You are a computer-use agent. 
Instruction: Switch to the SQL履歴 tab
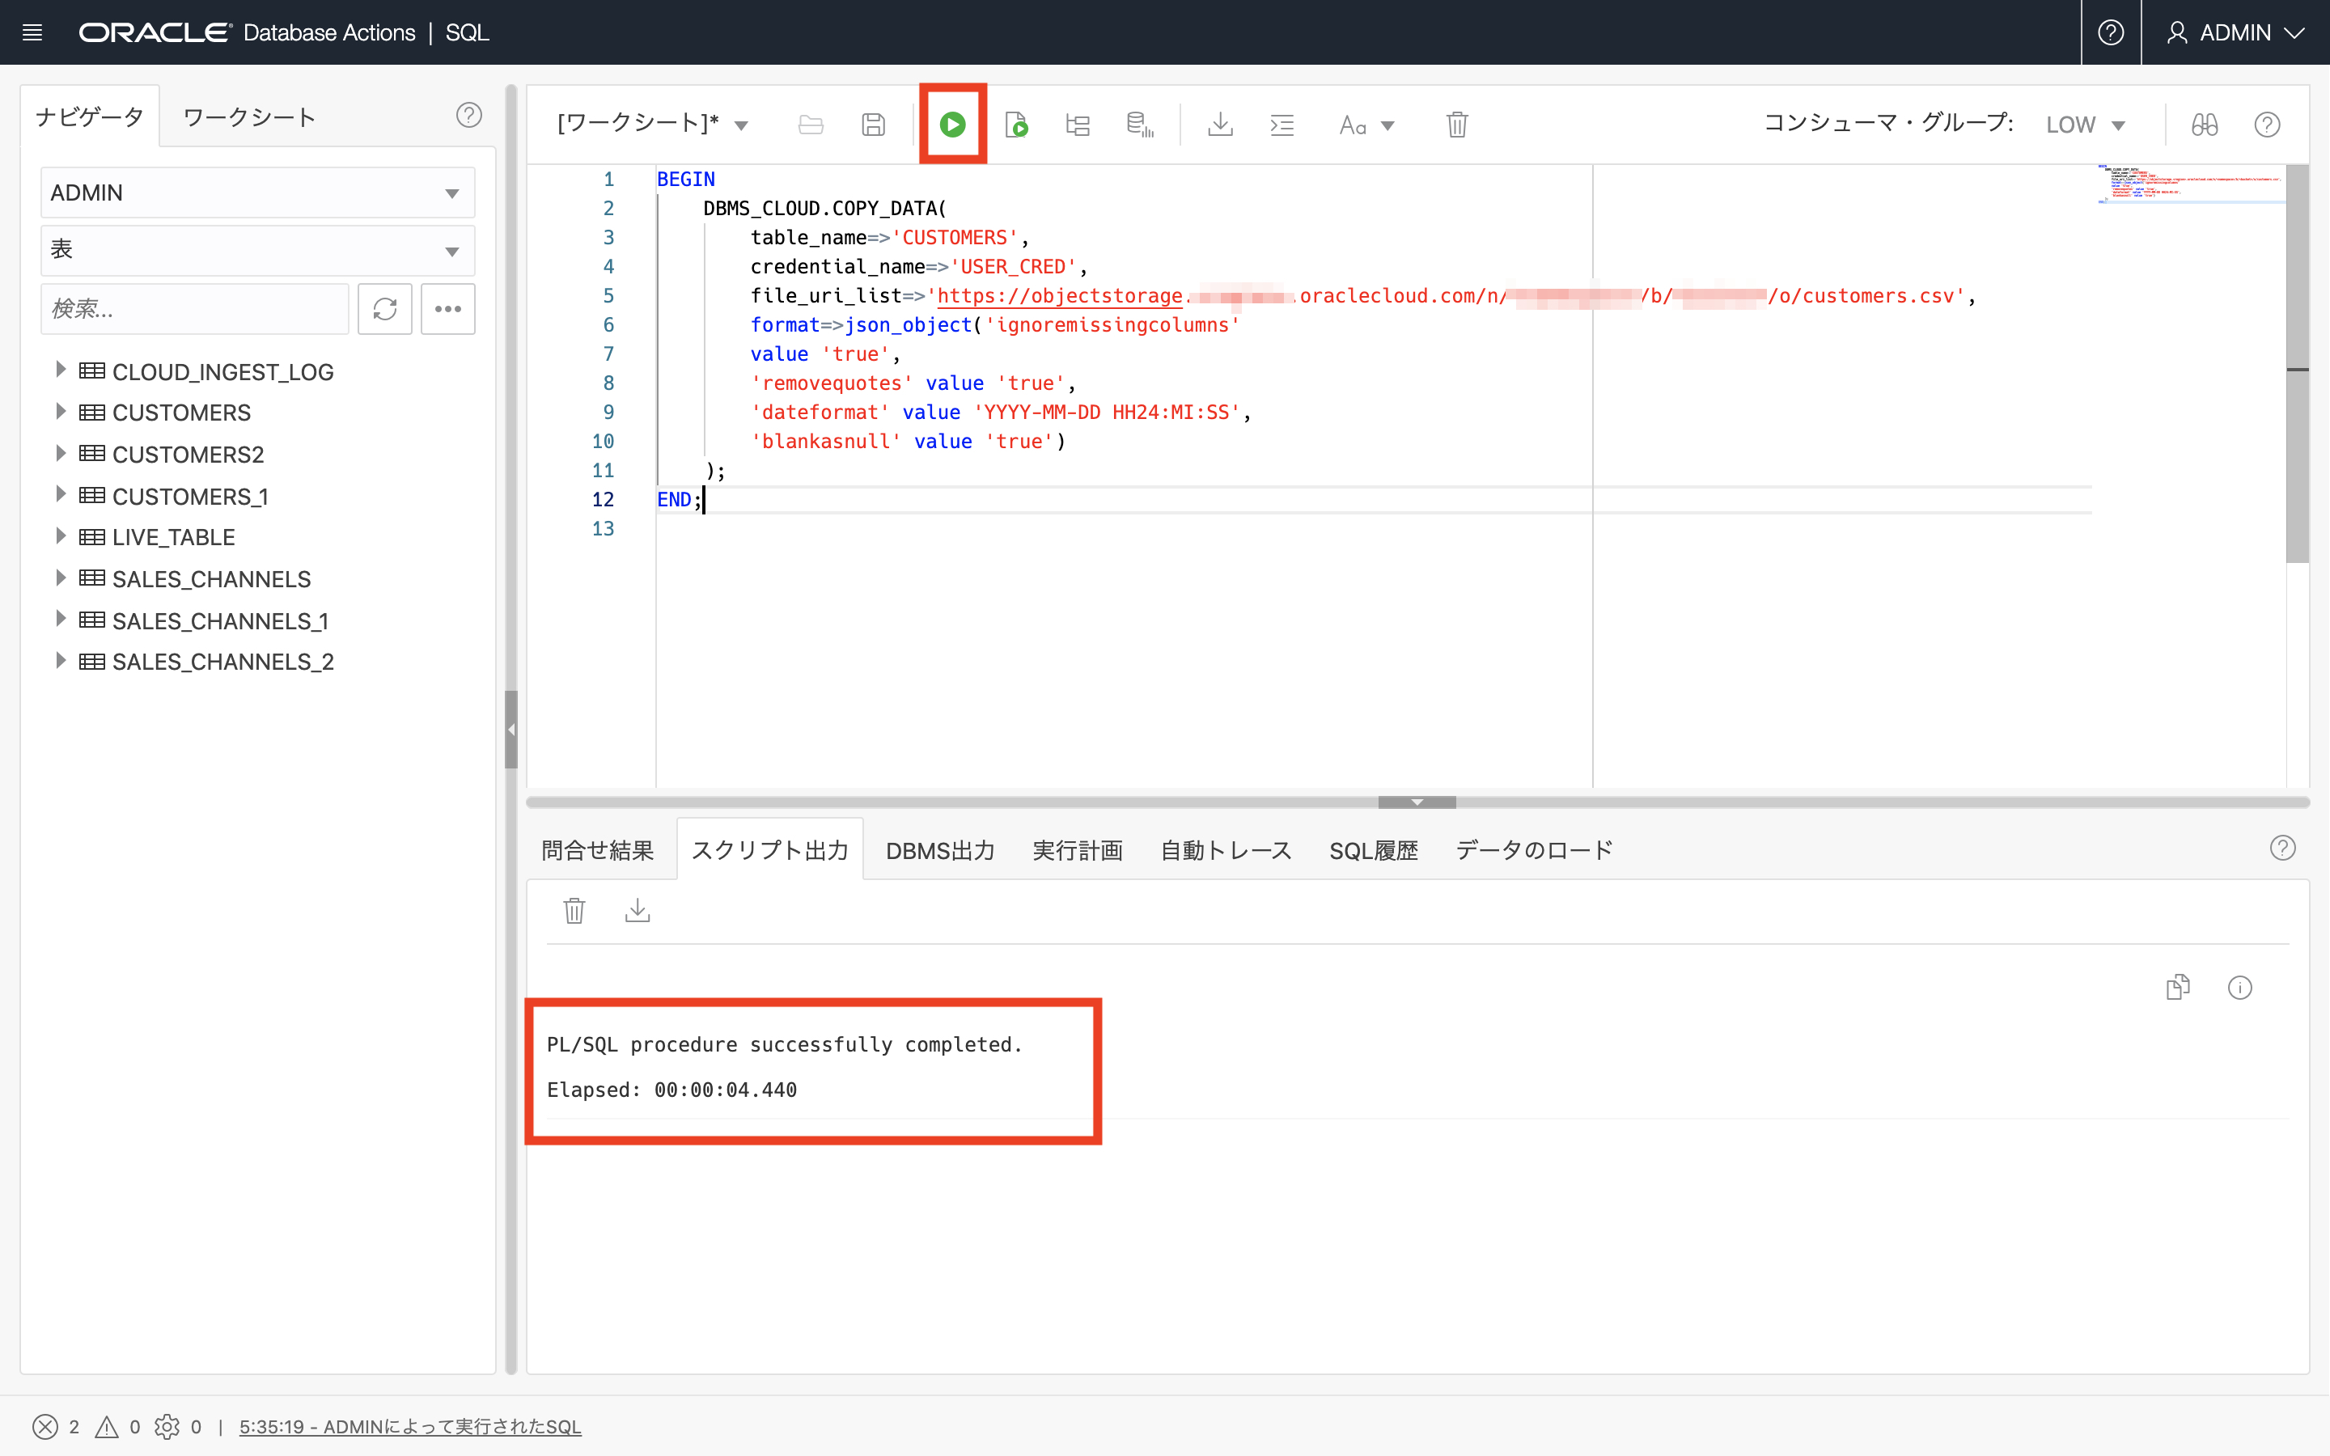tap(1373, 850)
